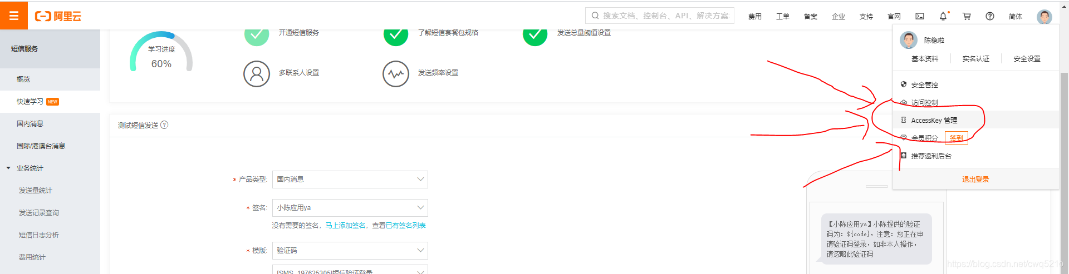Viewport: 1069px width, 274px height.
Task: Click the 推荐返利后台 icon
Action: (x=904, y=156)
